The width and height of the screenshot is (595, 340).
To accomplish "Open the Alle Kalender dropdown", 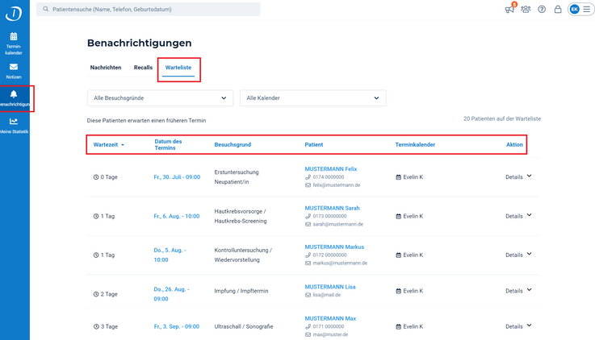I will tap(312, 97).
